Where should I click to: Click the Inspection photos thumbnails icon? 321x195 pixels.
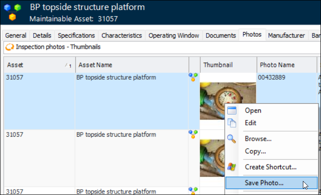[x=9, y=47]
